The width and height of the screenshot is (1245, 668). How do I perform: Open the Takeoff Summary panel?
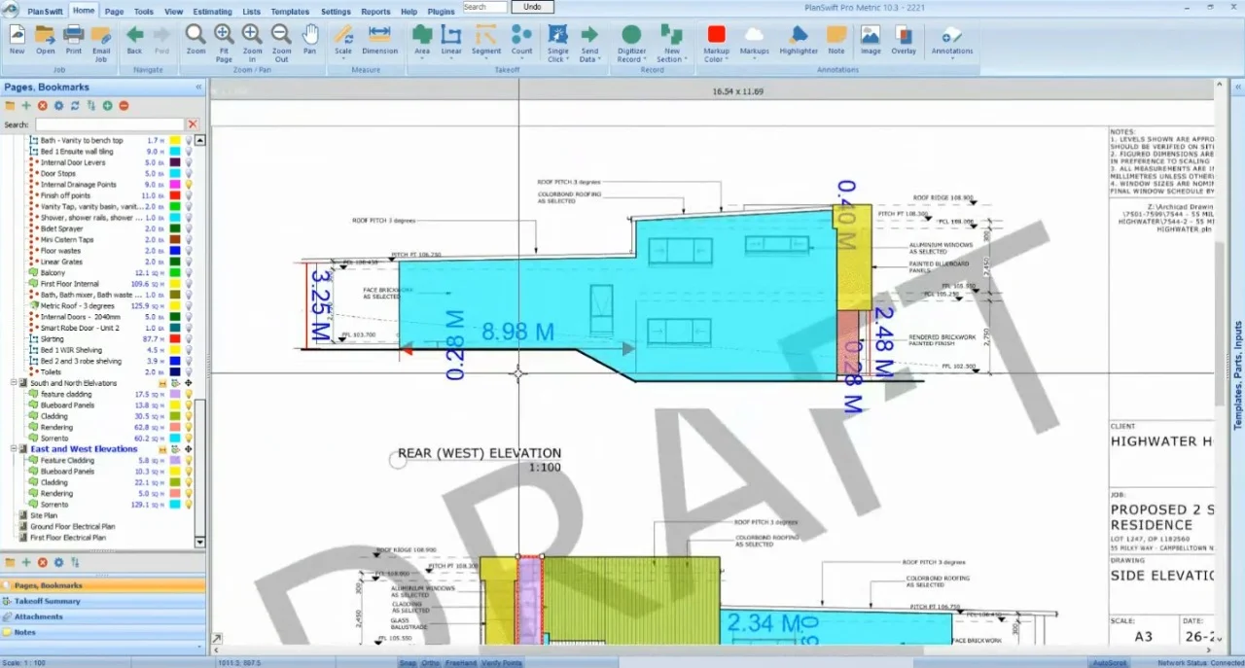48,601
